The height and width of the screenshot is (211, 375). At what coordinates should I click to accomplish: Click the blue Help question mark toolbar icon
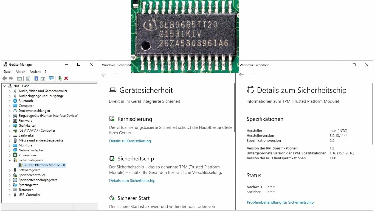[36, 78]
